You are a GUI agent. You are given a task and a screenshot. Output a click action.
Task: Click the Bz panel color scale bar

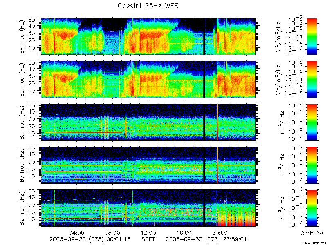pyautogui.click(x=311, y=208)
